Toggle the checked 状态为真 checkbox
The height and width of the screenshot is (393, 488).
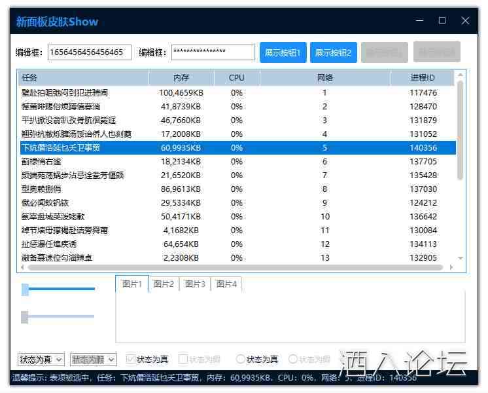pyautogui.click(x=130, y=360)
